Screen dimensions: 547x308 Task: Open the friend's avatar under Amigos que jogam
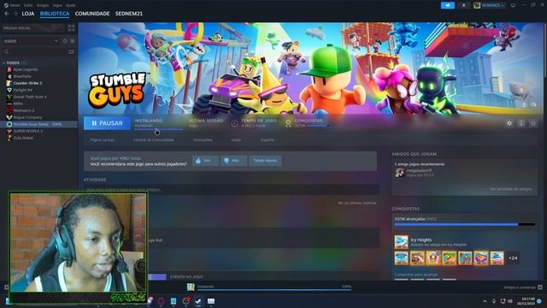(x=399, y=173)
